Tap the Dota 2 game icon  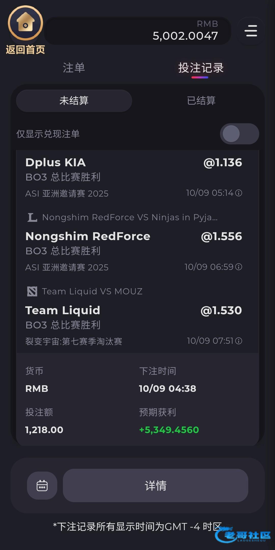(x=32, y=291)
